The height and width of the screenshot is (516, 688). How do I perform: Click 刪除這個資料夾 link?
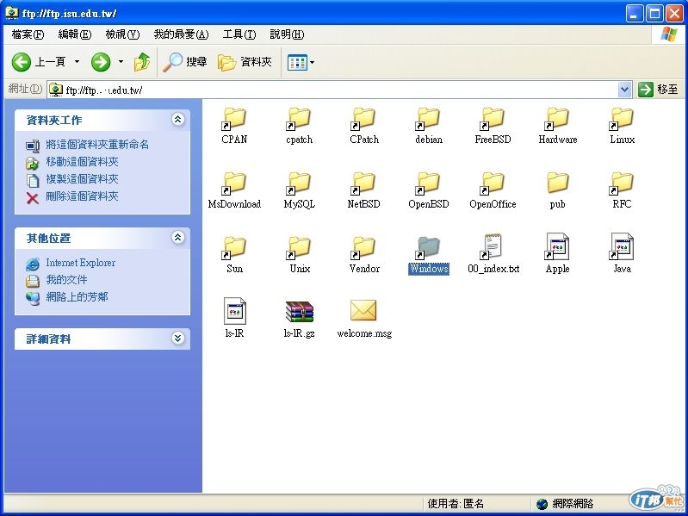click(82, 196)
